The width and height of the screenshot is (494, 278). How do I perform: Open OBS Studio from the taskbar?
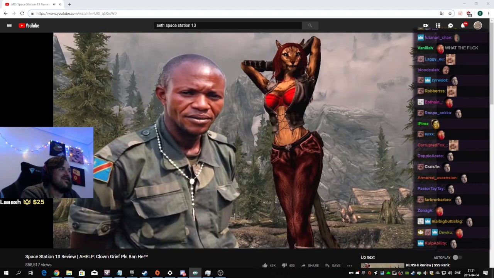pos(220,273)
